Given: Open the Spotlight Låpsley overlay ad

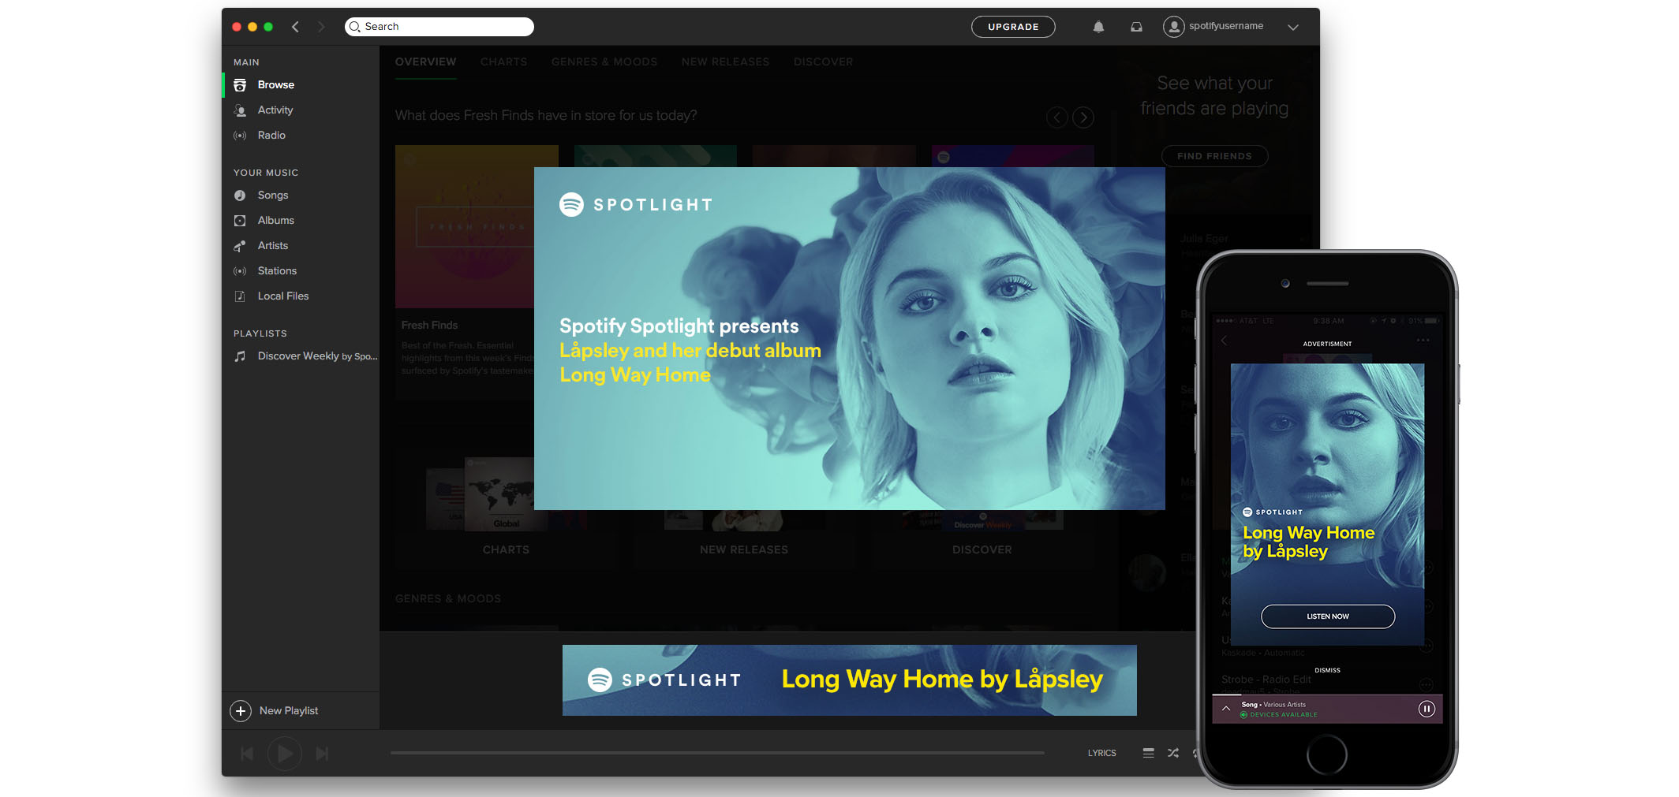Looking at the screenshot, I should click(850, 338).
